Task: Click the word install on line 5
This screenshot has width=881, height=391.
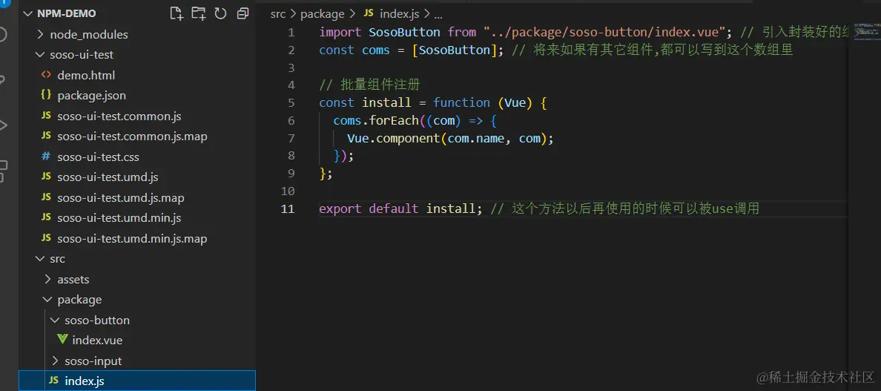Action: pyautogui.click(x=386, y=103)
